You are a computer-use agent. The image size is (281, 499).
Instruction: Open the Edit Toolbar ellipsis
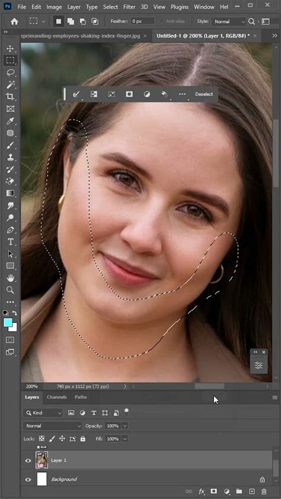10,302
